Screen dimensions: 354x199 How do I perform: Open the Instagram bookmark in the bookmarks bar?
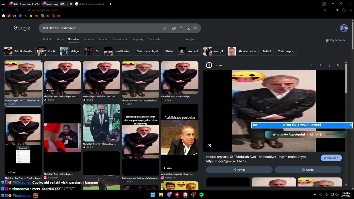coord(9,16)
